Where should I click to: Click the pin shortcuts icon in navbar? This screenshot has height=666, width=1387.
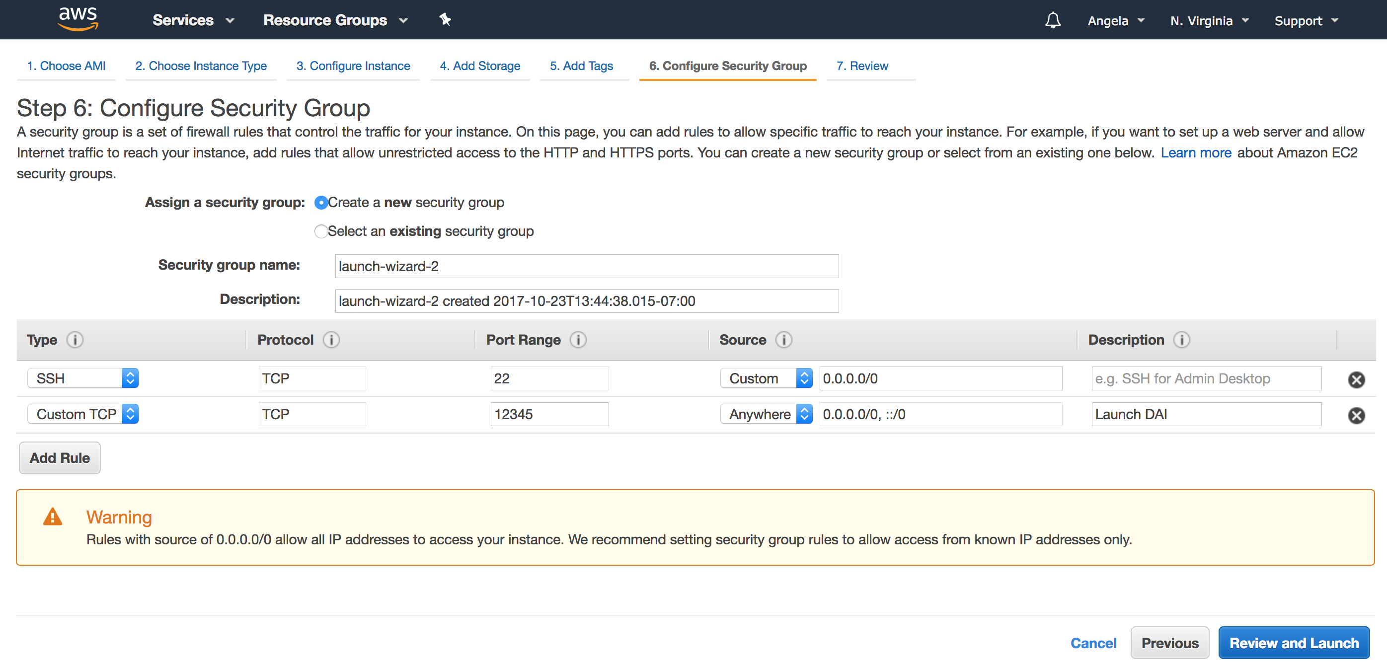445,20
